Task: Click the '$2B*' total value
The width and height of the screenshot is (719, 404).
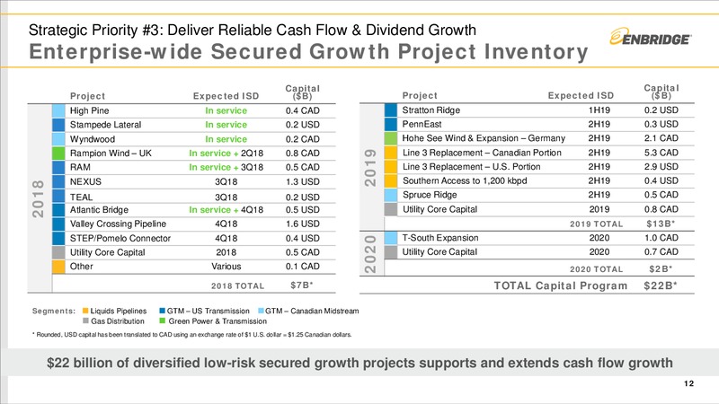Action: (x=661, y=269)
